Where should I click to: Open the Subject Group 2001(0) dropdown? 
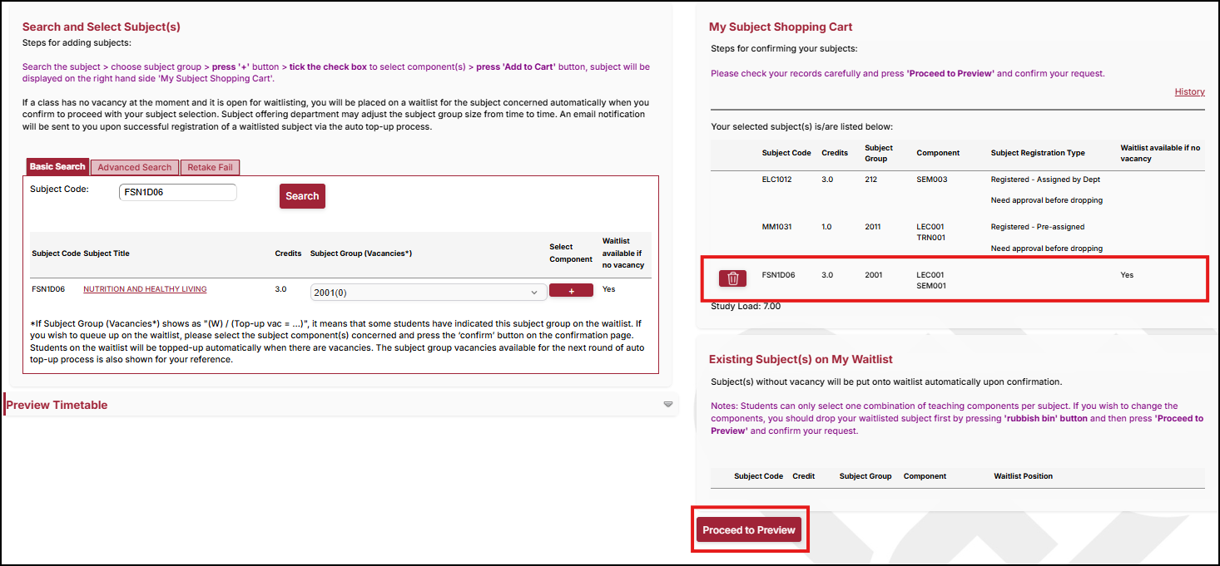pos(428,292)
